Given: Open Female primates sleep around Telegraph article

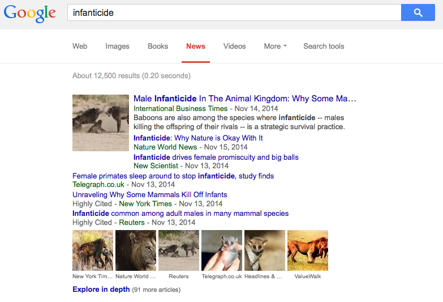Looking at the screenshot, I should click(x=173, y=176).
